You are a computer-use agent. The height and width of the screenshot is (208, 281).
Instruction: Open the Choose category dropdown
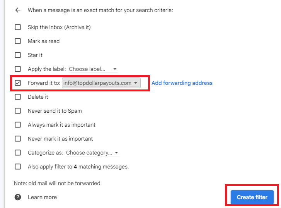pyautogui.click(x=93, y=153)
